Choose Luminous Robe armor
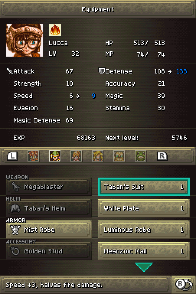Viewport: 196px width, 294px height. coord(144,230)
